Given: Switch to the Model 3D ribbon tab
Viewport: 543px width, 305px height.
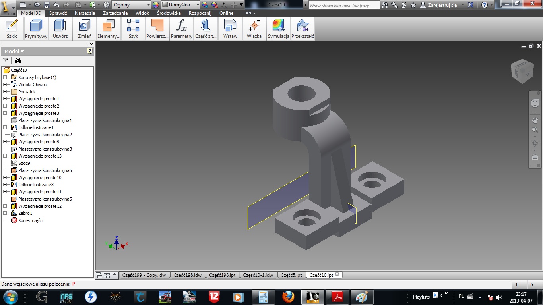Looking at the screenshot, I should (x=31, y=13).
